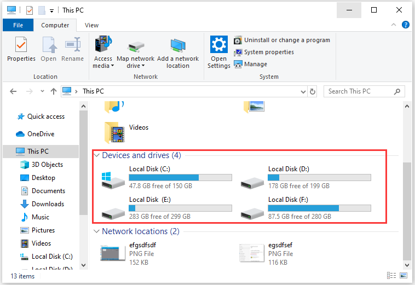Go back with the Back arrow
This screenshot has height=285, width=415.
13,91
